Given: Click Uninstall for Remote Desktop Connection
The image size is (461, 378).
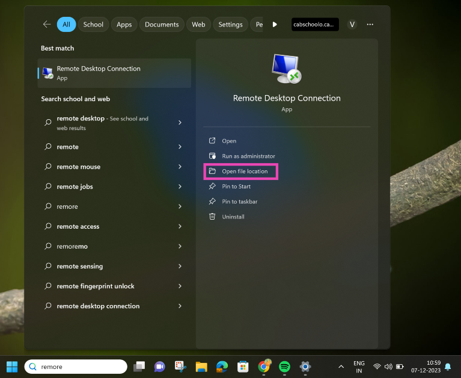Looking at the screenshot, I should 233,217.
